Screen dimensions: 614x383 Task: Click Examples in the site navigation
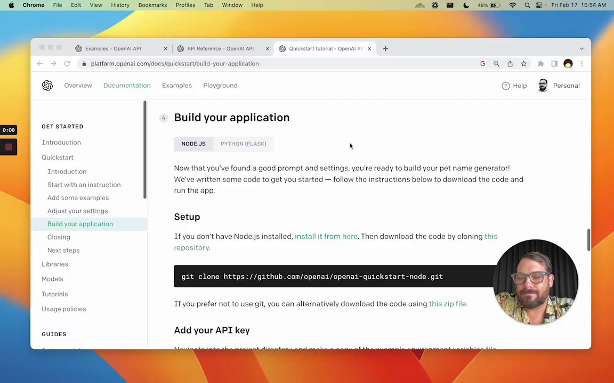[177, 86]
